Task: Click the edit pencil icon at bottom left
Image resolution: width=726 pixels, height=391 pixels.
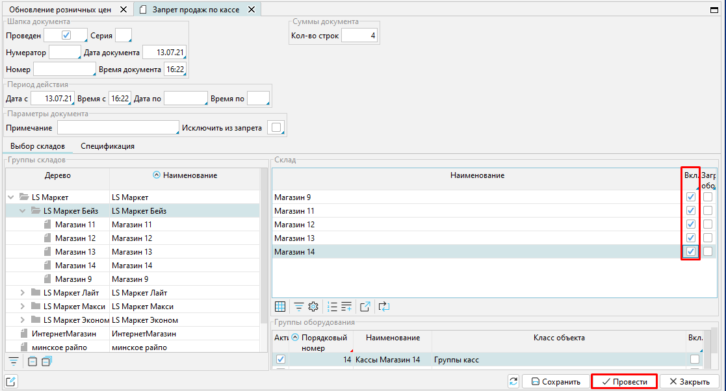Action: click(x=11, y=381)
